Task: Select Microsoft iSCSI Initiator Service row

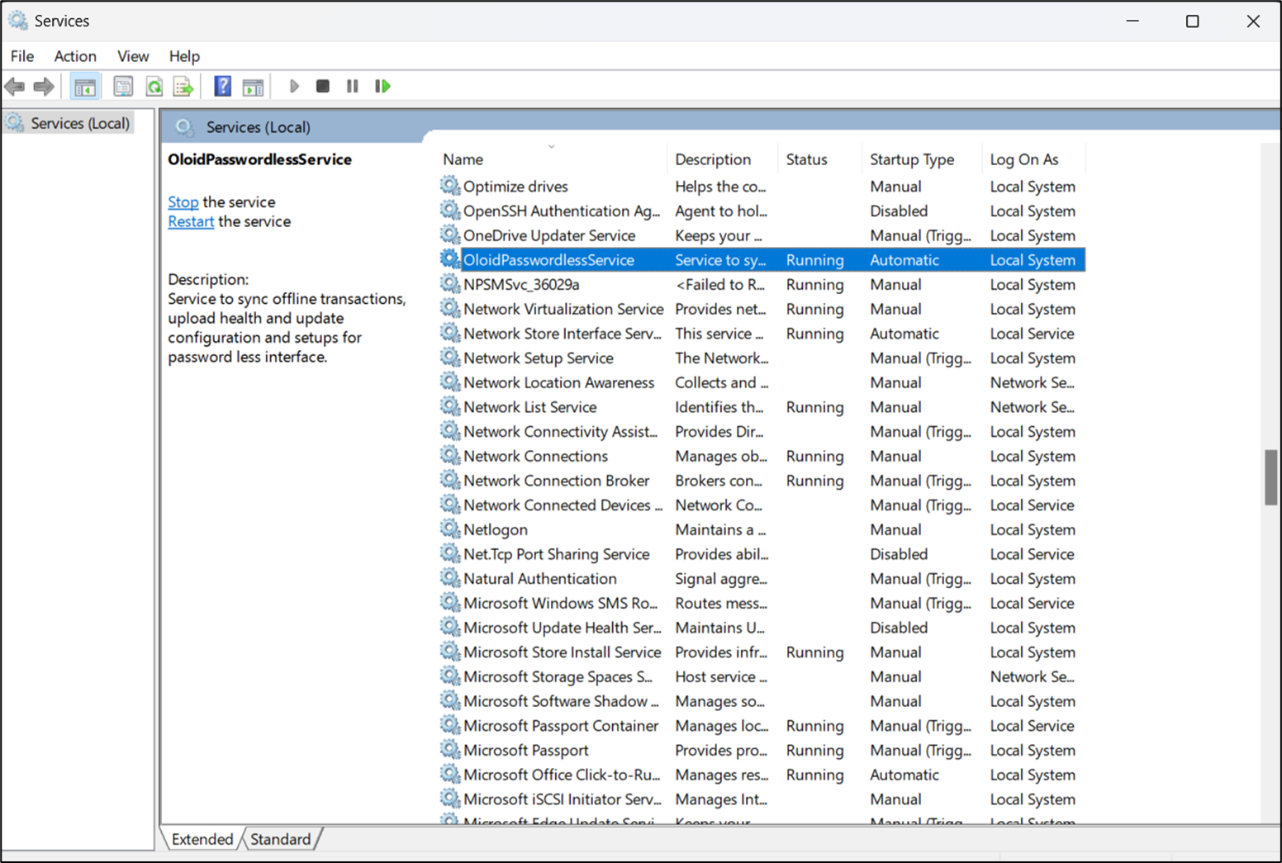Action: click(762, 799)
